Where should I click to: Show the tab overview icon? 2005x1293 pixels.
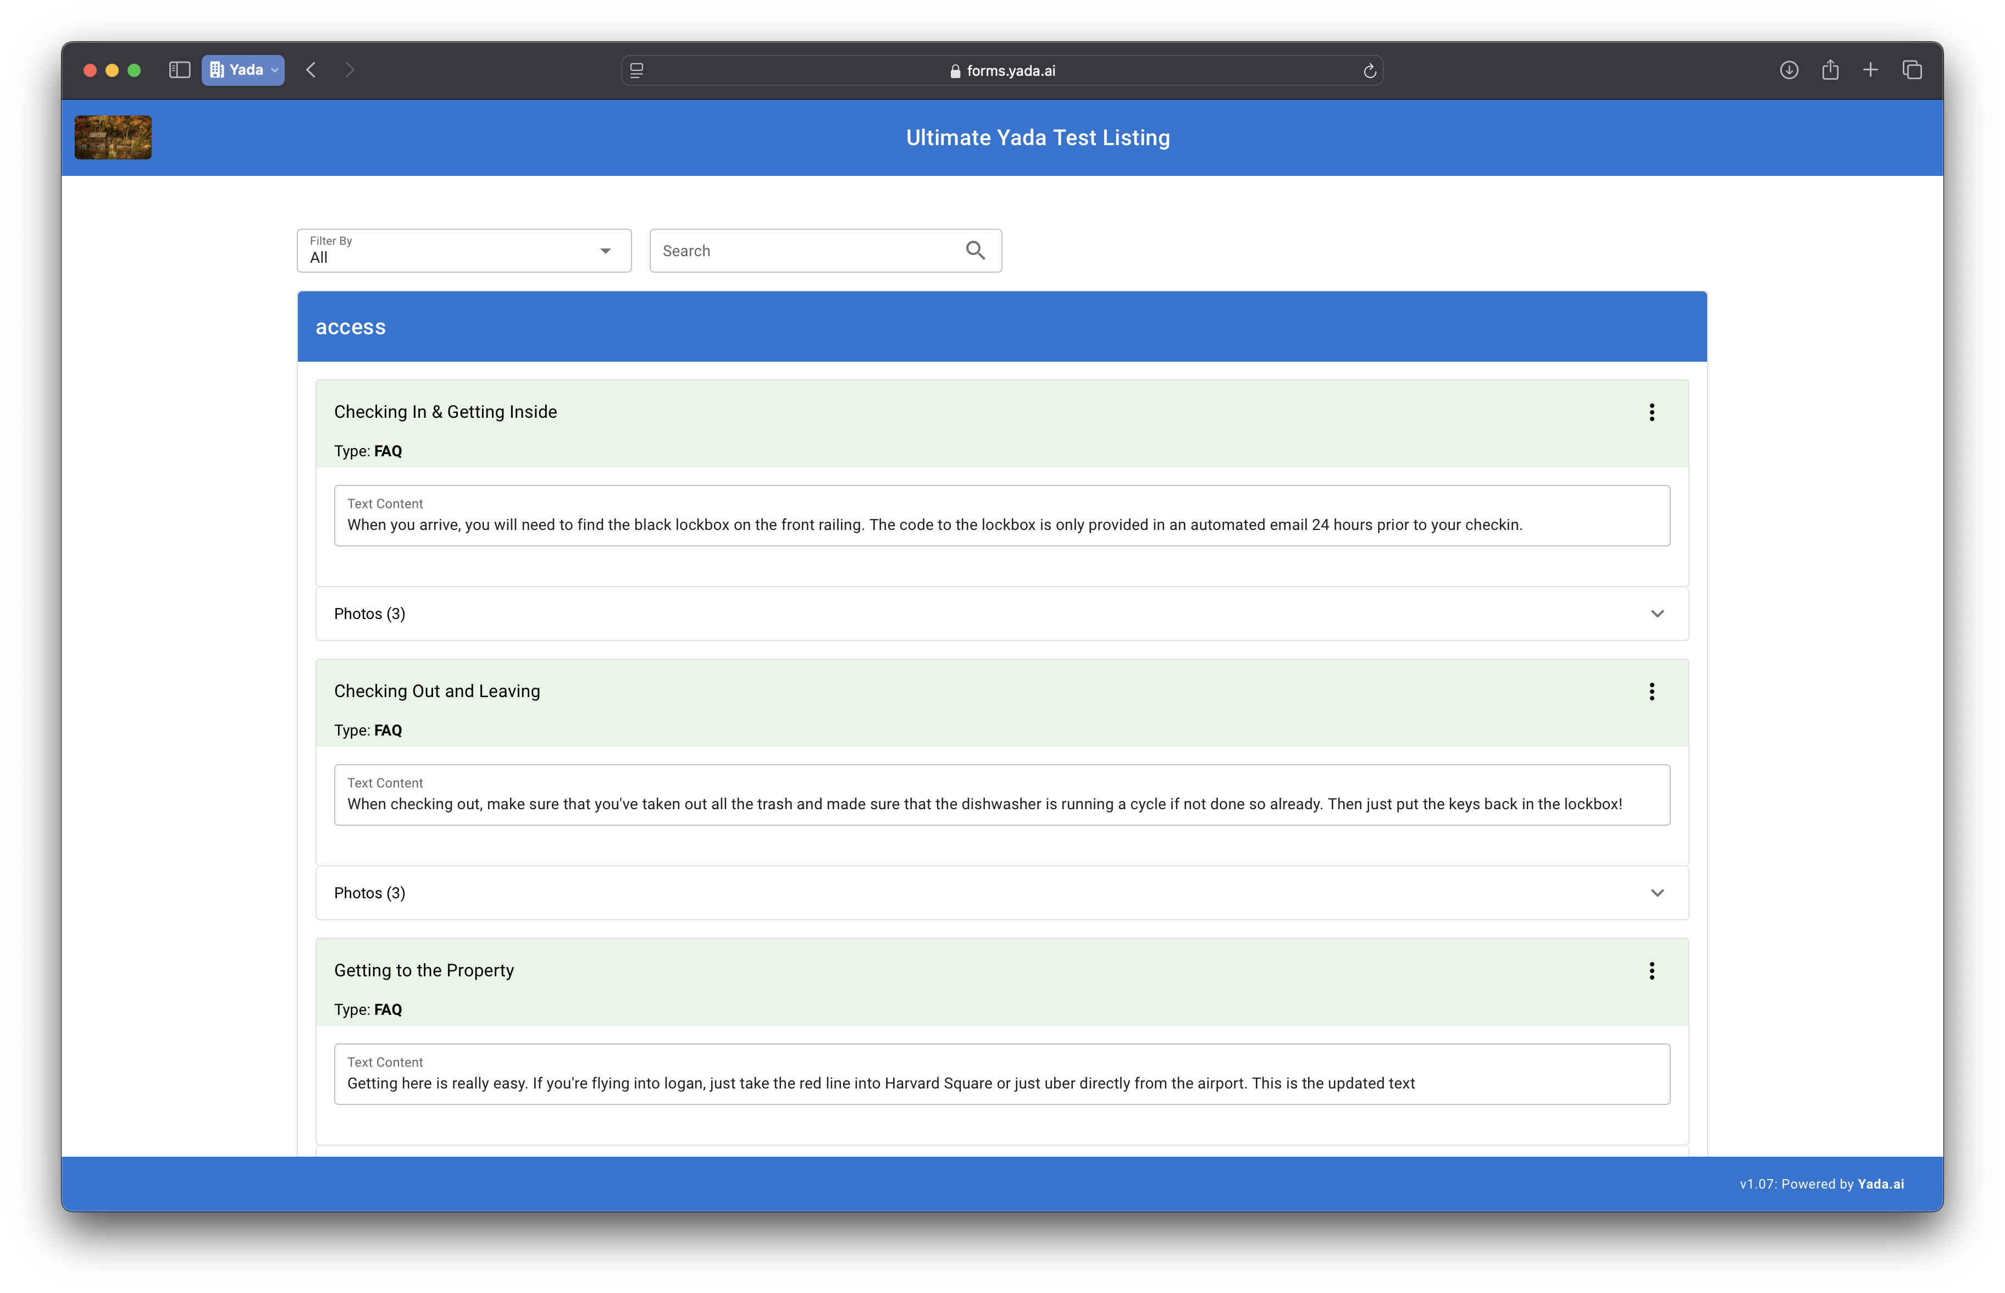pyautogui.click(x=1912, y=70)
